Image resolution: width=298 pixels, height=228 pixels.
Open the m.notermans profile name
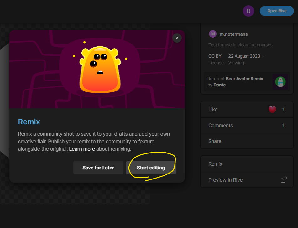(233, 34)
